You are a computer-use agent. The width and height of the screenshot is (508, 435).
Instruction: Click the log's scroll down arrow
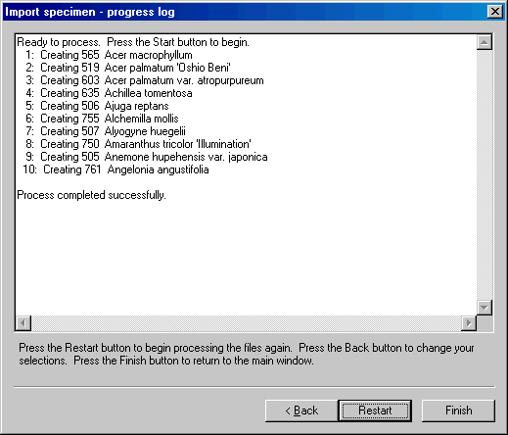pyautogui.click(x=485, y=308)
